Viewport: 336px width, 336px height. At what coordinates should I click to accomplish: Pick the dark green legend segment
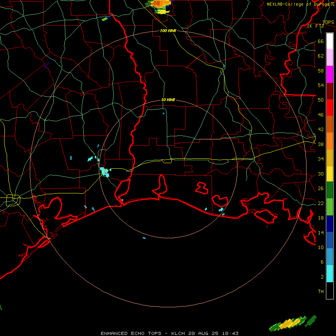pos(330,190)
